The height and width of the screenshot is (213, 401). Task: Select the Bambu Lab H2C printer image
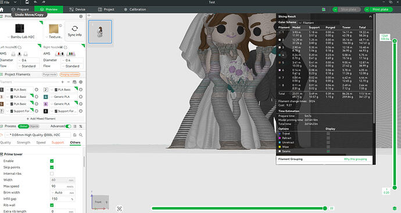pos(20,28)
